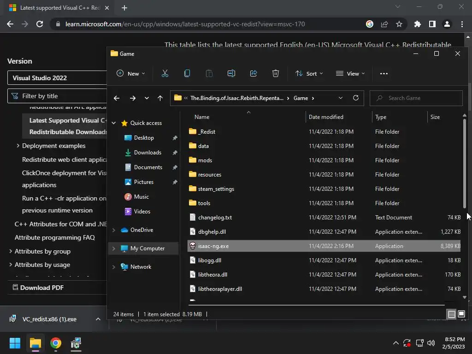Expand Deployment examples in the docs sidebar

click(x=18, y=146)
